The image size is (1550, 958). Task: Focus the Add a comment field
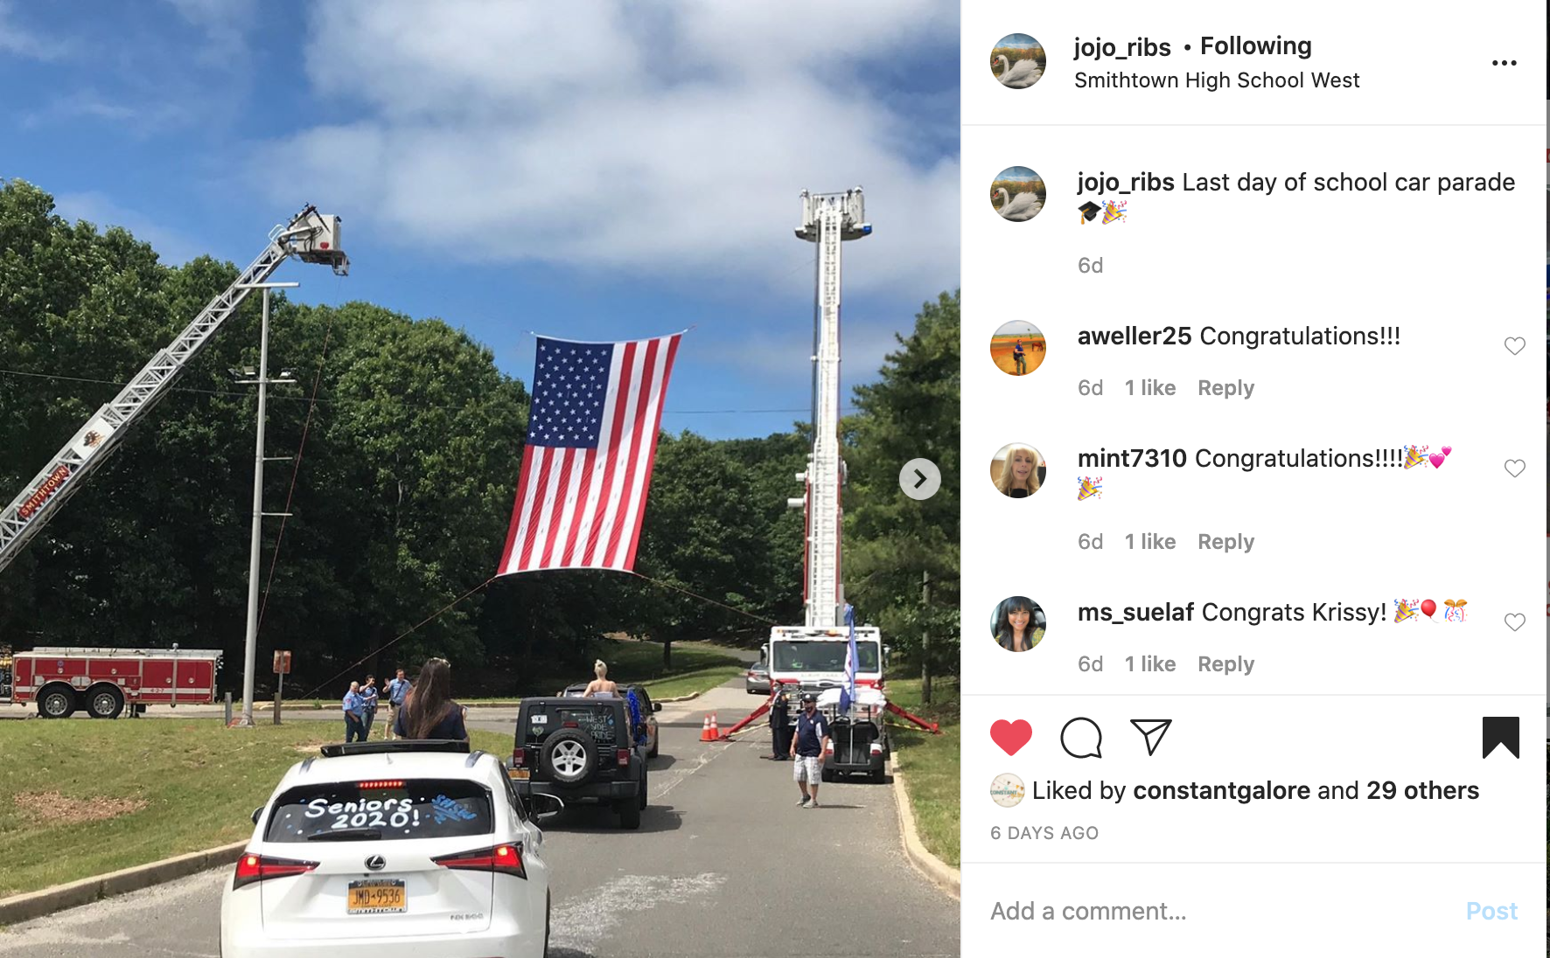[x=1220, y=911]
